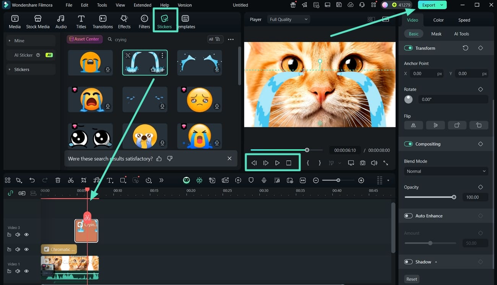The image size is (497, 285).
Task: Hide the Video 3 track
Action: (x=26, y=235)
